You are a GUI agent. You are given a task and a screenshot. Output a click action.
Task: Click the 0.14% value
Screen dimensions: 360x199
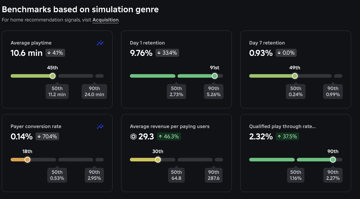[x=22, y=136]
